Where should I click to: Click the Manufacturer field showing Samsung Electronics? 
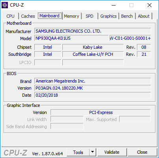(93, 31)
